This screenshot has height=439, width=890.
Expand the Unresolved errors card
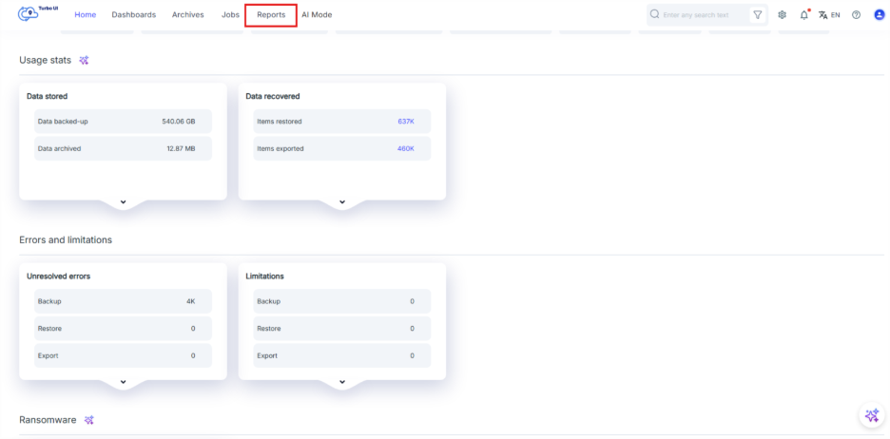click(123, 382)
